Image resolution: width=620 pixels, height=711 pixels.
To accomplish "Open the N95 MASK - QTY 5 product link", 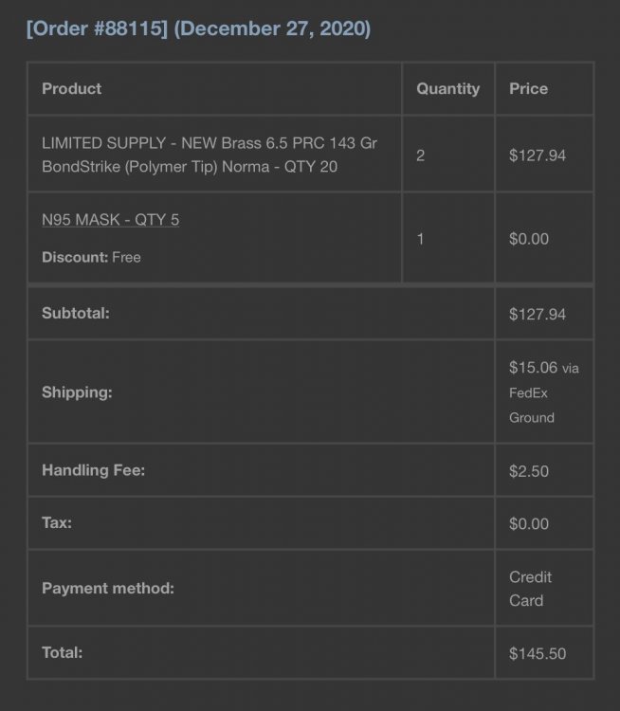I will pos(110,220).
